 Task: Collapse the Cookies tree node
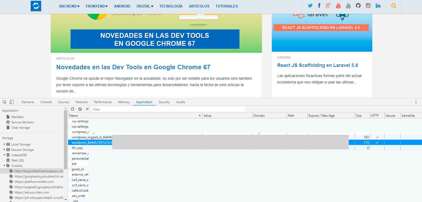4,165
